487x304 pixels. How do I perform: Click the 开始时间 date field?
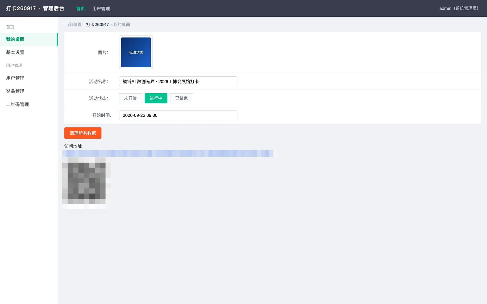click(178, 115)
